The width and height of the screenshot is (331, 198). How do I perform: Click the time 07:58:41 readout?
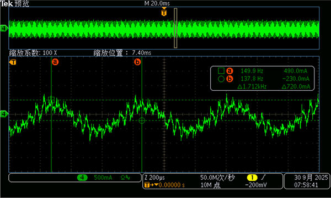coord(306,185)
